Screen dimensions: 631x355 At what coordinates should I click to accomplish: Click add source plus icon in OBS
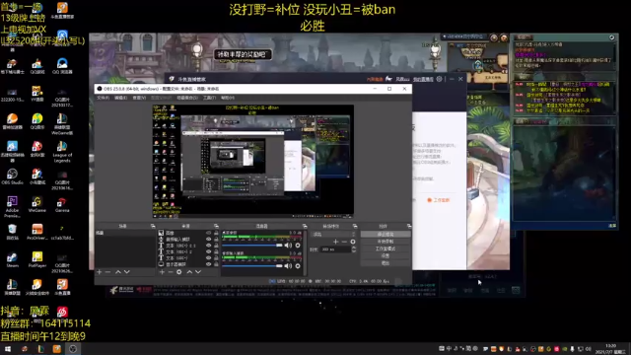pyautogui.click(x=162, y=272)
